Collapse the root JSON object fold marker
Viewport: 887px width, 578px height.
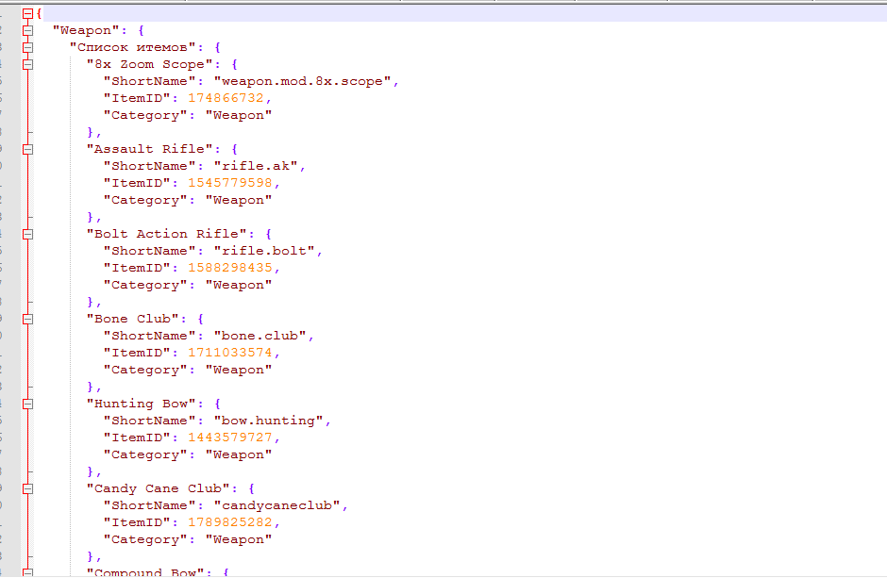point(27,13)
